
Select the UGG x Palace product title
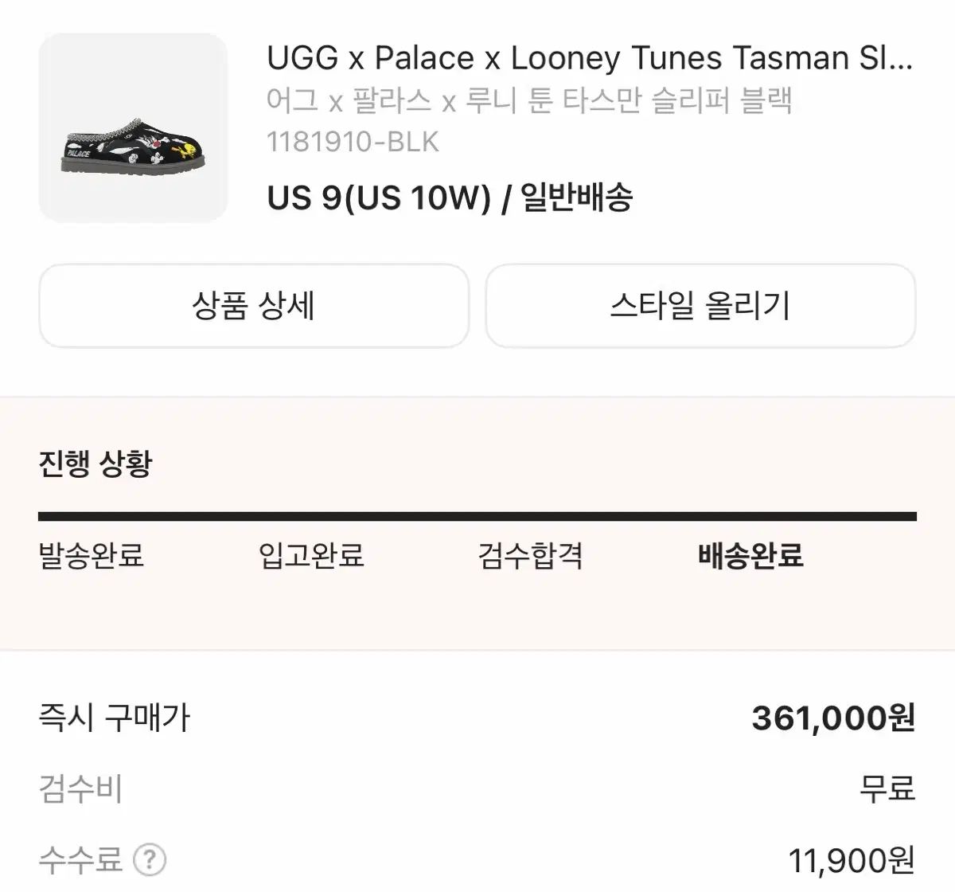[590, 58]
